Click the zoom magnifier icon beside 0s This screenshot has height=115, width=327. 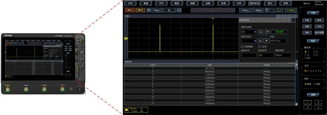coord(179,10)
